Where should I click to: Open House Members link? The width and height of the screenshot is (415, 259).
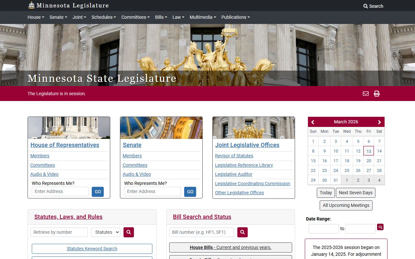pyautogui.click(x=40, y=156)
